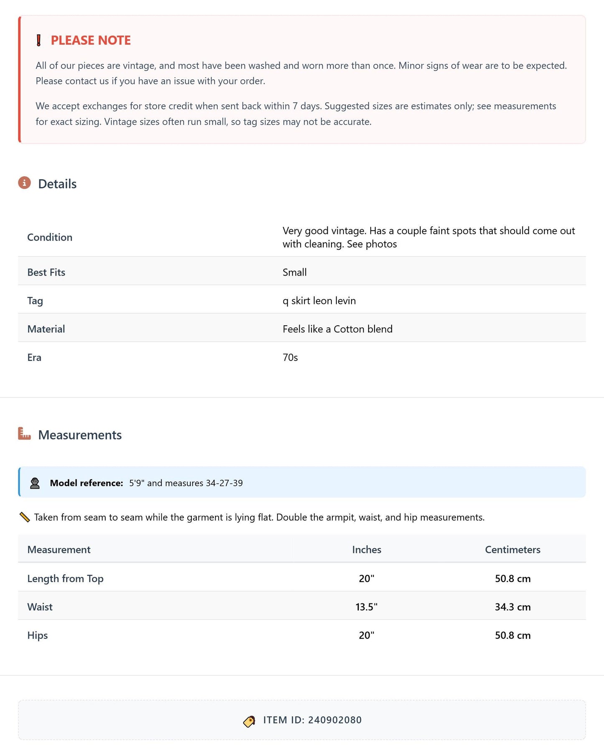Image resolution: width=604 pixels, height=755 pixels.
Task: Click the Measurements section heading
Action: [80, 435]
